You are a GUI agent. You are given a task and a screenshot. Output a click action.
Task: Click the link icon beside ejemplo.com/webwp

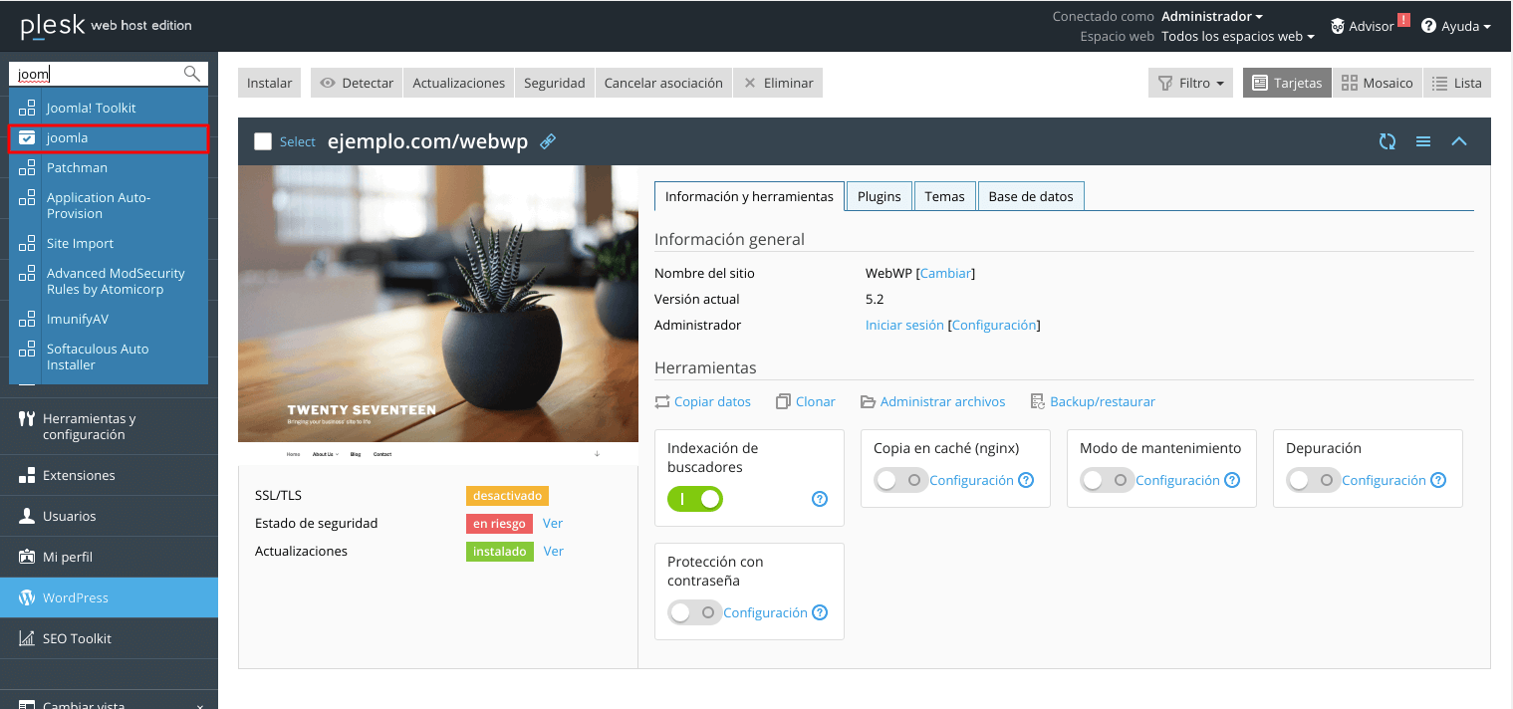pos(548,141)
